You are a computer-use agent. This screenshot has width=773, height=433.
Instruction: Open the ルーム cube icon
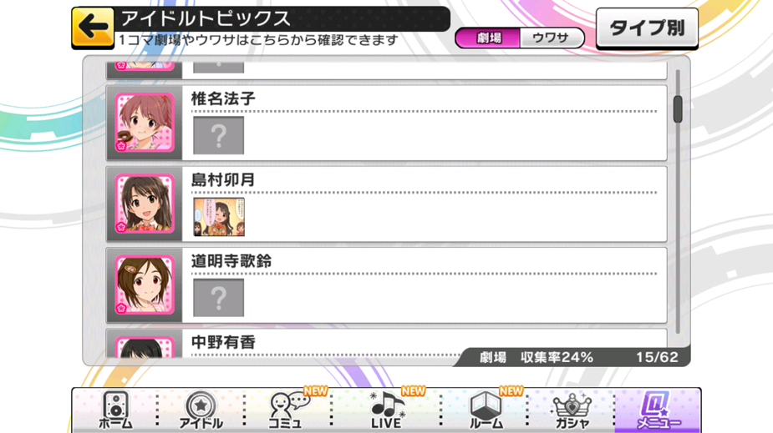[486, 410]
